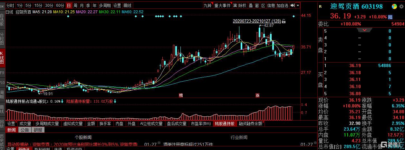Expand the sell order depth chevron

tap(365, 30)
